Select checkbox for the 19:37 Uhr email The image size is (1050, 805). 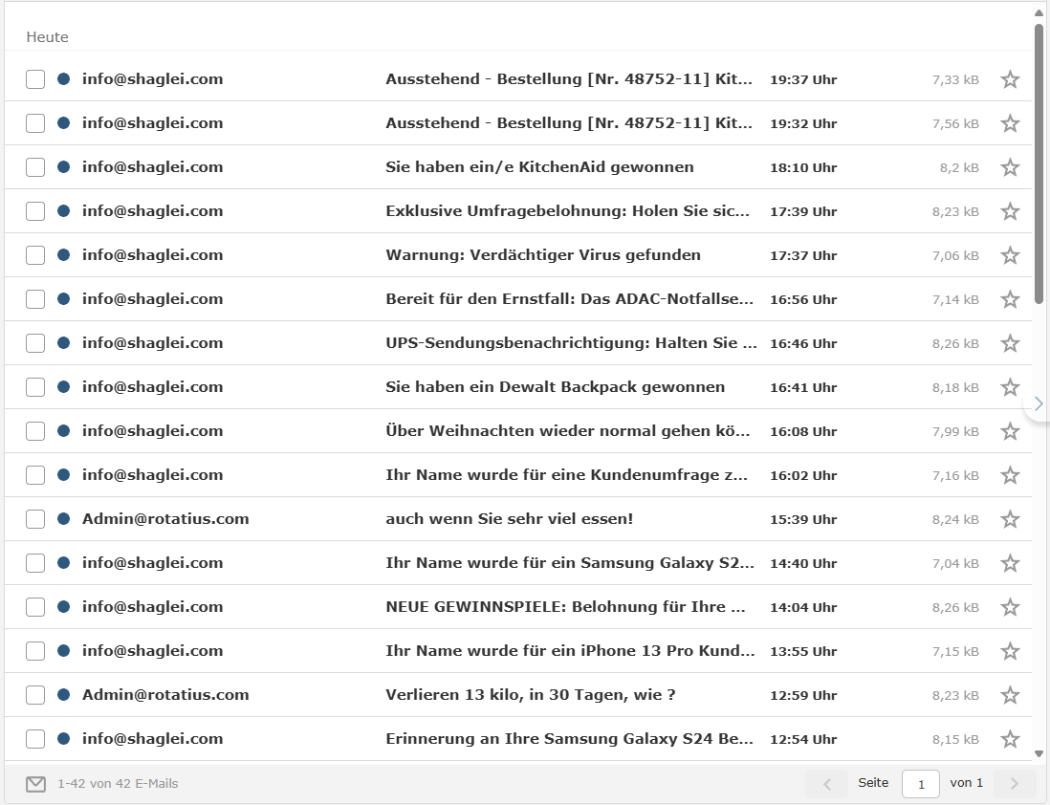click(35, 79)
